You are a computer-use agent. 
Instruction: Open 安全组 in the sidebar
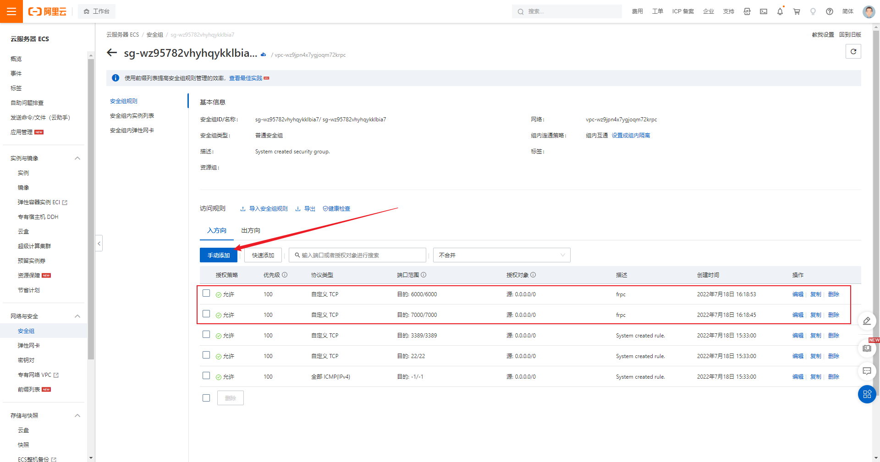coord(26,331)
